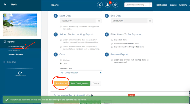Click the orange Run Report button
The width and height of the screenshot is (190, 104).
coord(61,83)
